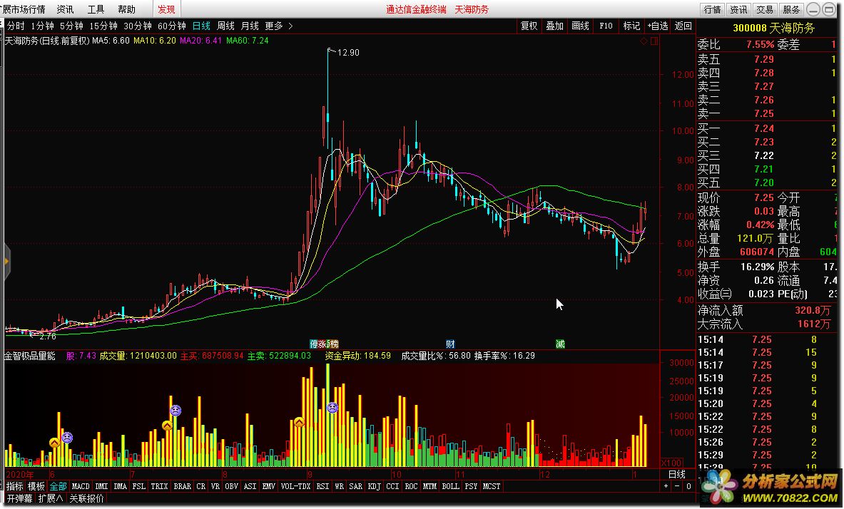Click the orange up-arrow signal before month 9

pos(299,422)
